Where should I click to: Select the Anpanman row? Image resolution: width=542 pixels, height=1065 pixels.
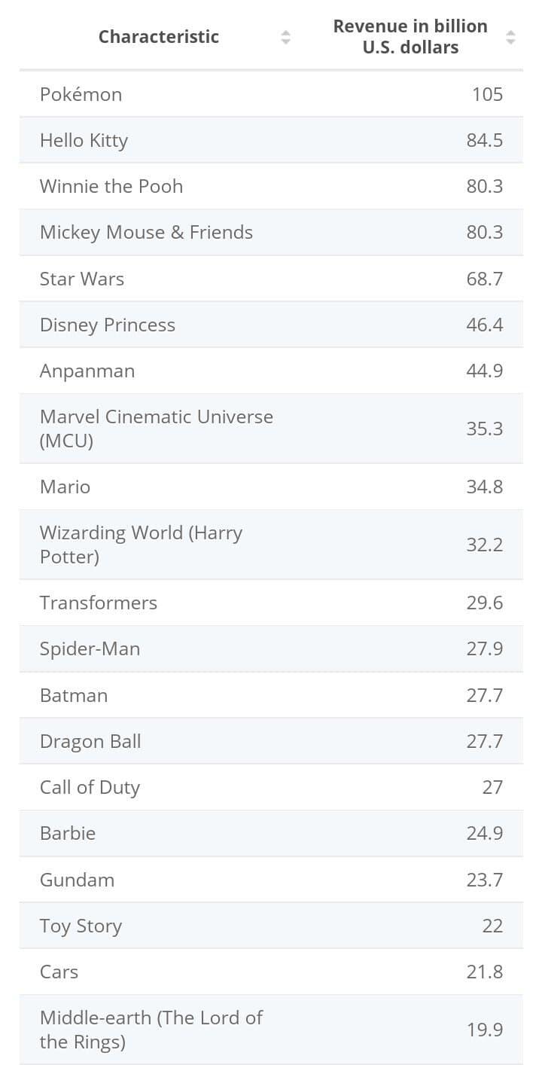click(87, 371)
